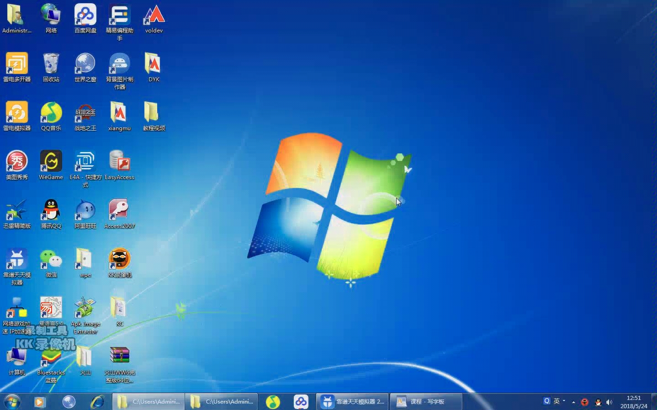Open the QQ penguin system tray icon

pyautogui.click(x=598, y=402)
